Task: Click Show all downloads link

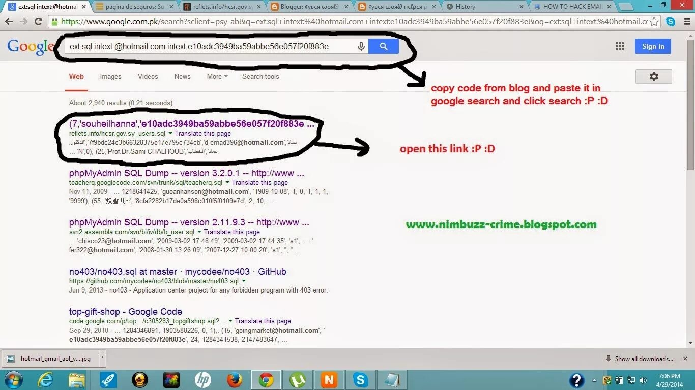Action: 644,359
